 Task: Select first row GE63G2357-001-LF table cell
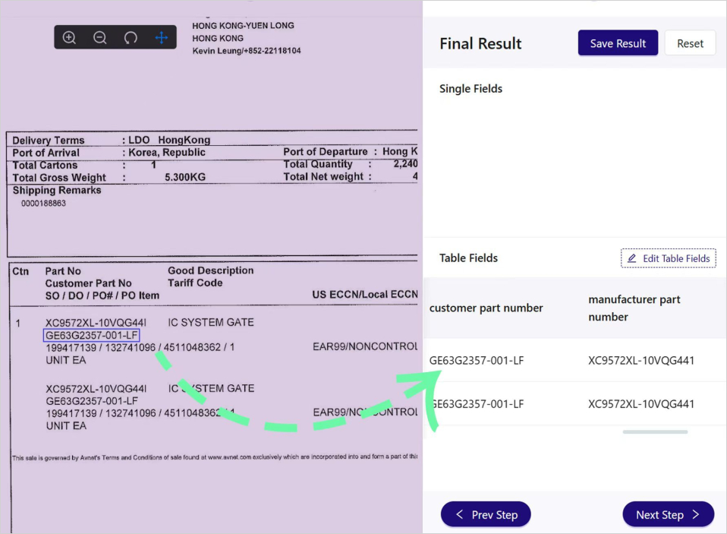[477, 360]
